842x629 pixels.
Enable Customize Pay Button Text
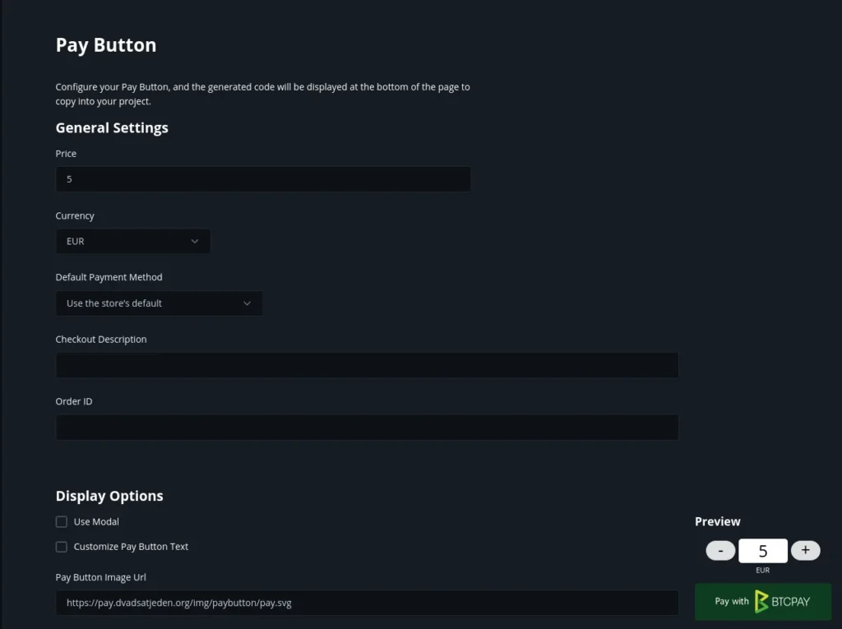62,546
